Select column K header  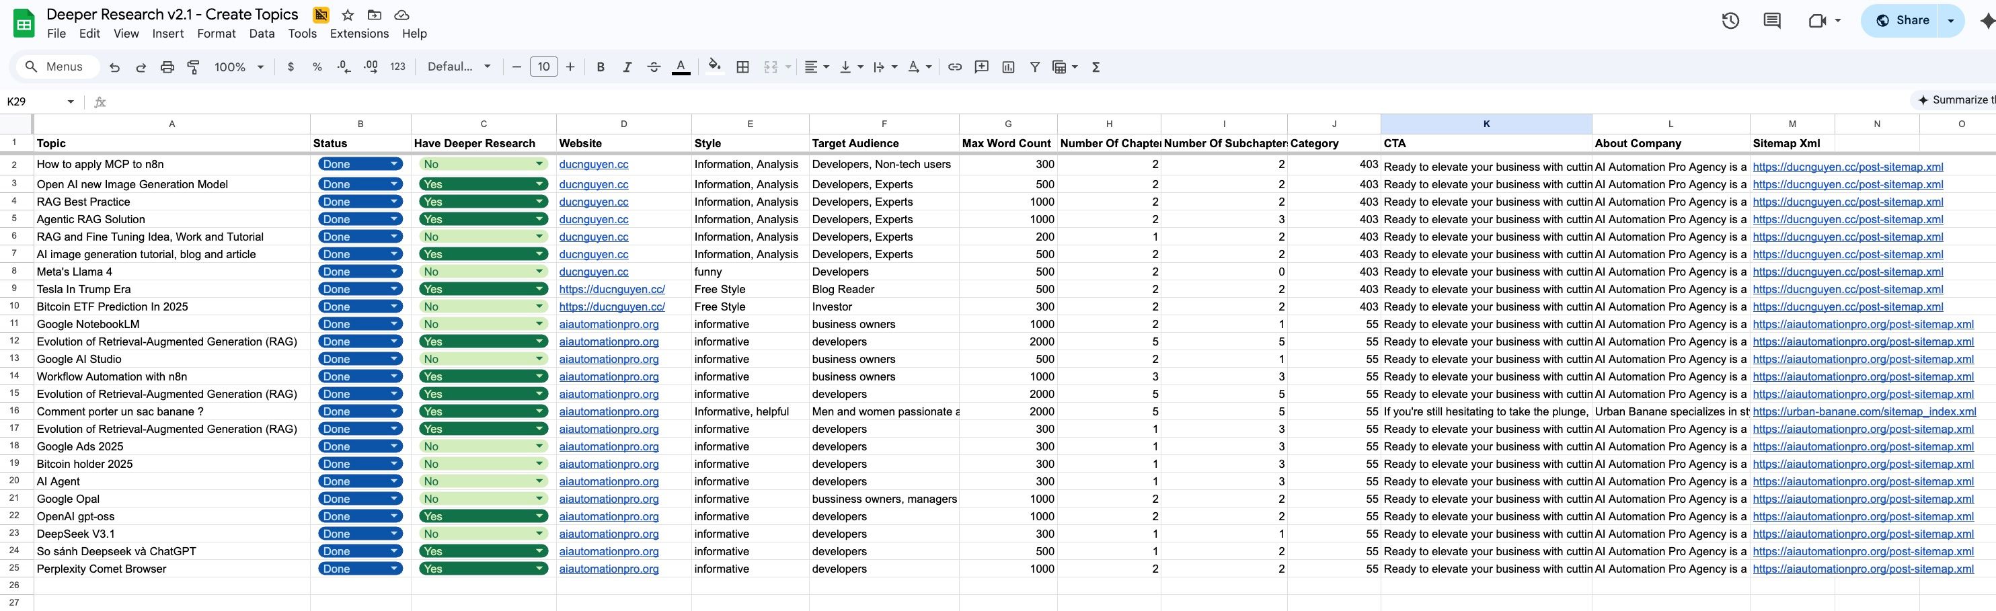click(x=1486, y=124)
